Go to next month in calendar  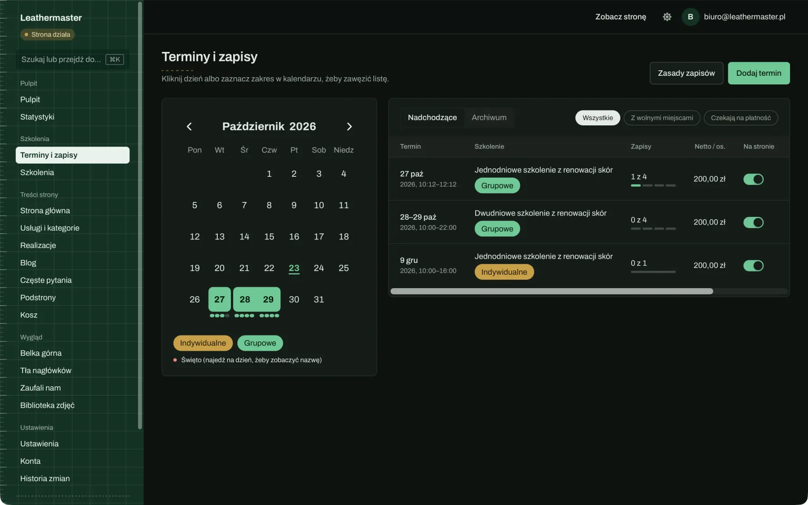[x=349, y=127]
